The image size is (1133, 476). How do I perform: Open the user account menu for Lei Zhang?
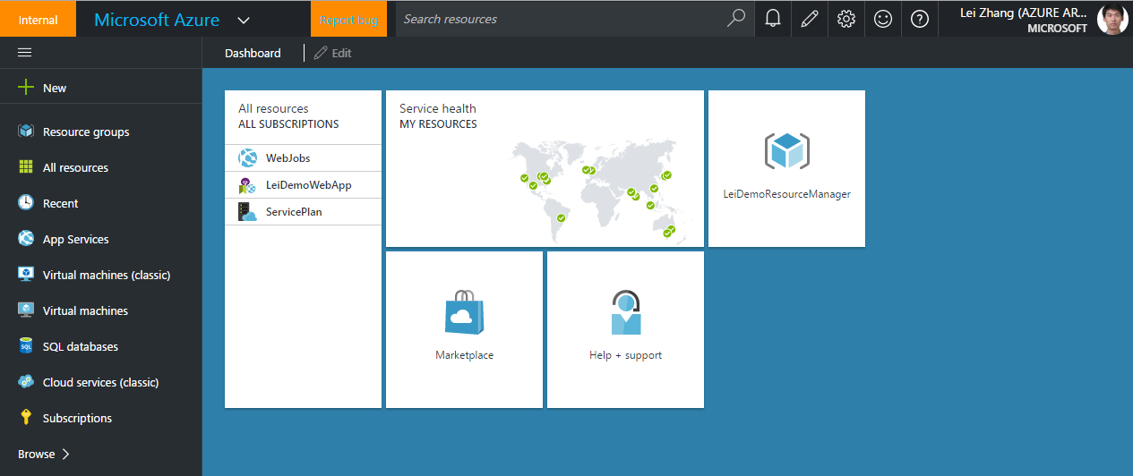(1039, 19)
